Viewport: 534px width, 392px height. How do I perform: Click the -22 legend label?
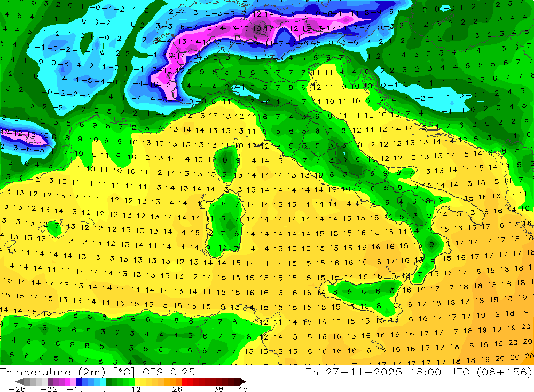pyautogui.click(x=49, y=389)
